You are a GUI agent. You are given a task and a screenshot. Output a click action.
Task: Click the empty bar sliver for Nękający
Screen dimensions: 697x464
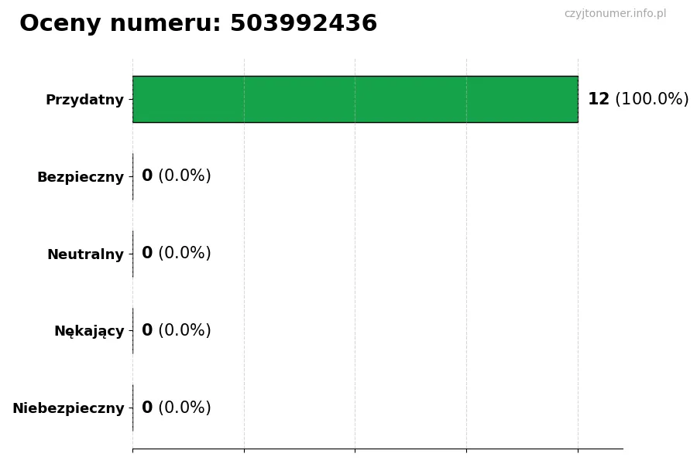click(133, 331)
